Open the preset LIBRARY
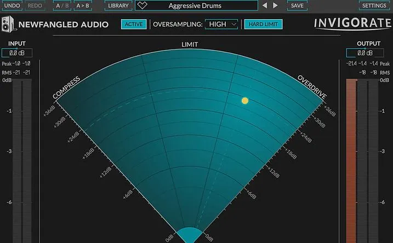393x243 pixels. [x=118, y=6]
